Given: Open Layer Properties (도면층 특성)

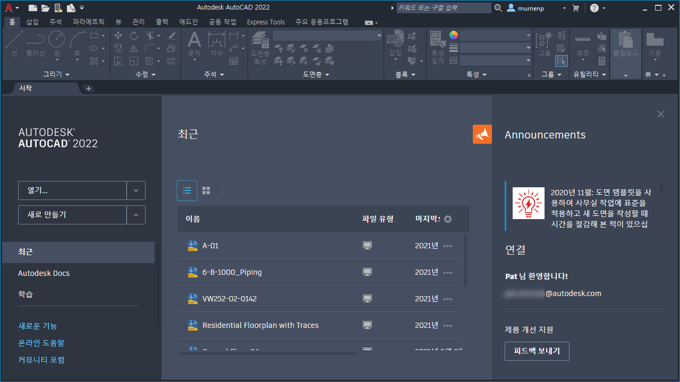Looking at the screenshot, I should pyautogui.click(x=260, y=48).
